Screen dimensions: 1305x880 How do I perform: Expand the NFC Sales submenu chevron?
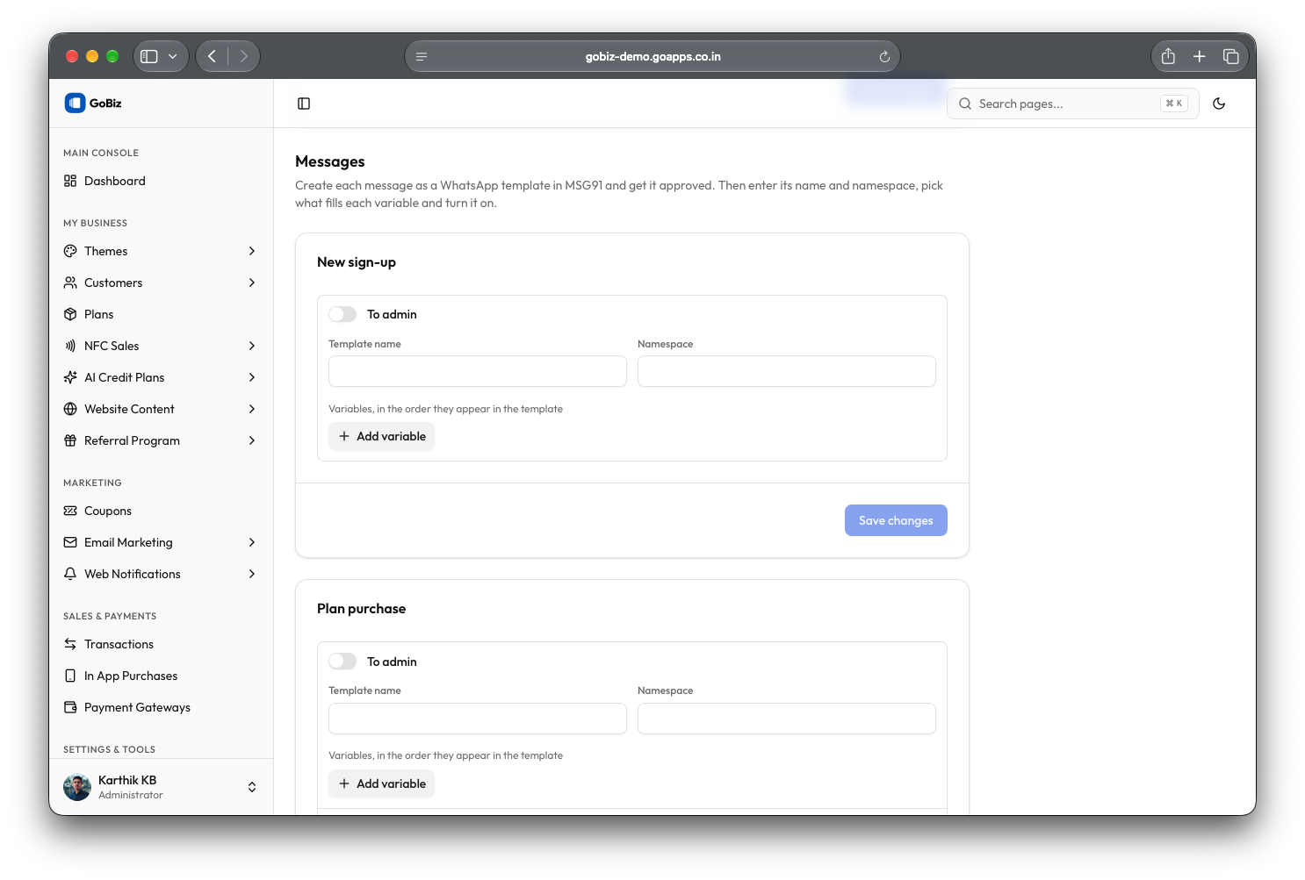pyautogui.click(x=252, y=346)
